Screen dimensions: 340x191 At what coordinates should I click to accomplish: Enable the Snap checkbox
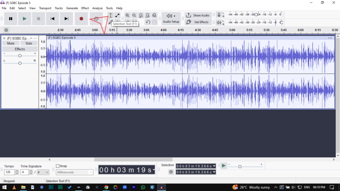coord(58,166)
